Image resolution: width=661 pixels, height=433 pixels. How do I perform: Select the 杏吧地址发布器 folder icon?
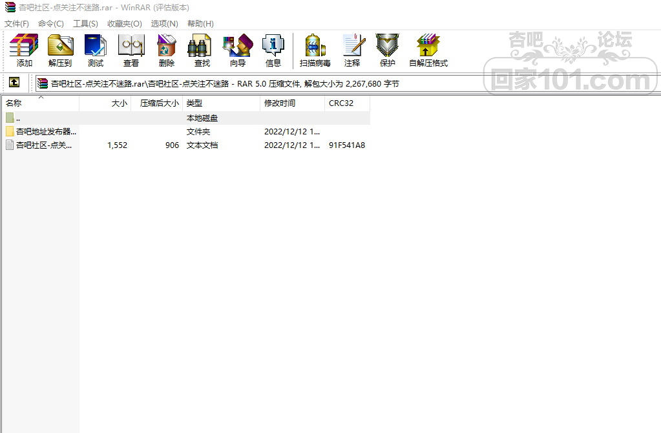point(10,132)
